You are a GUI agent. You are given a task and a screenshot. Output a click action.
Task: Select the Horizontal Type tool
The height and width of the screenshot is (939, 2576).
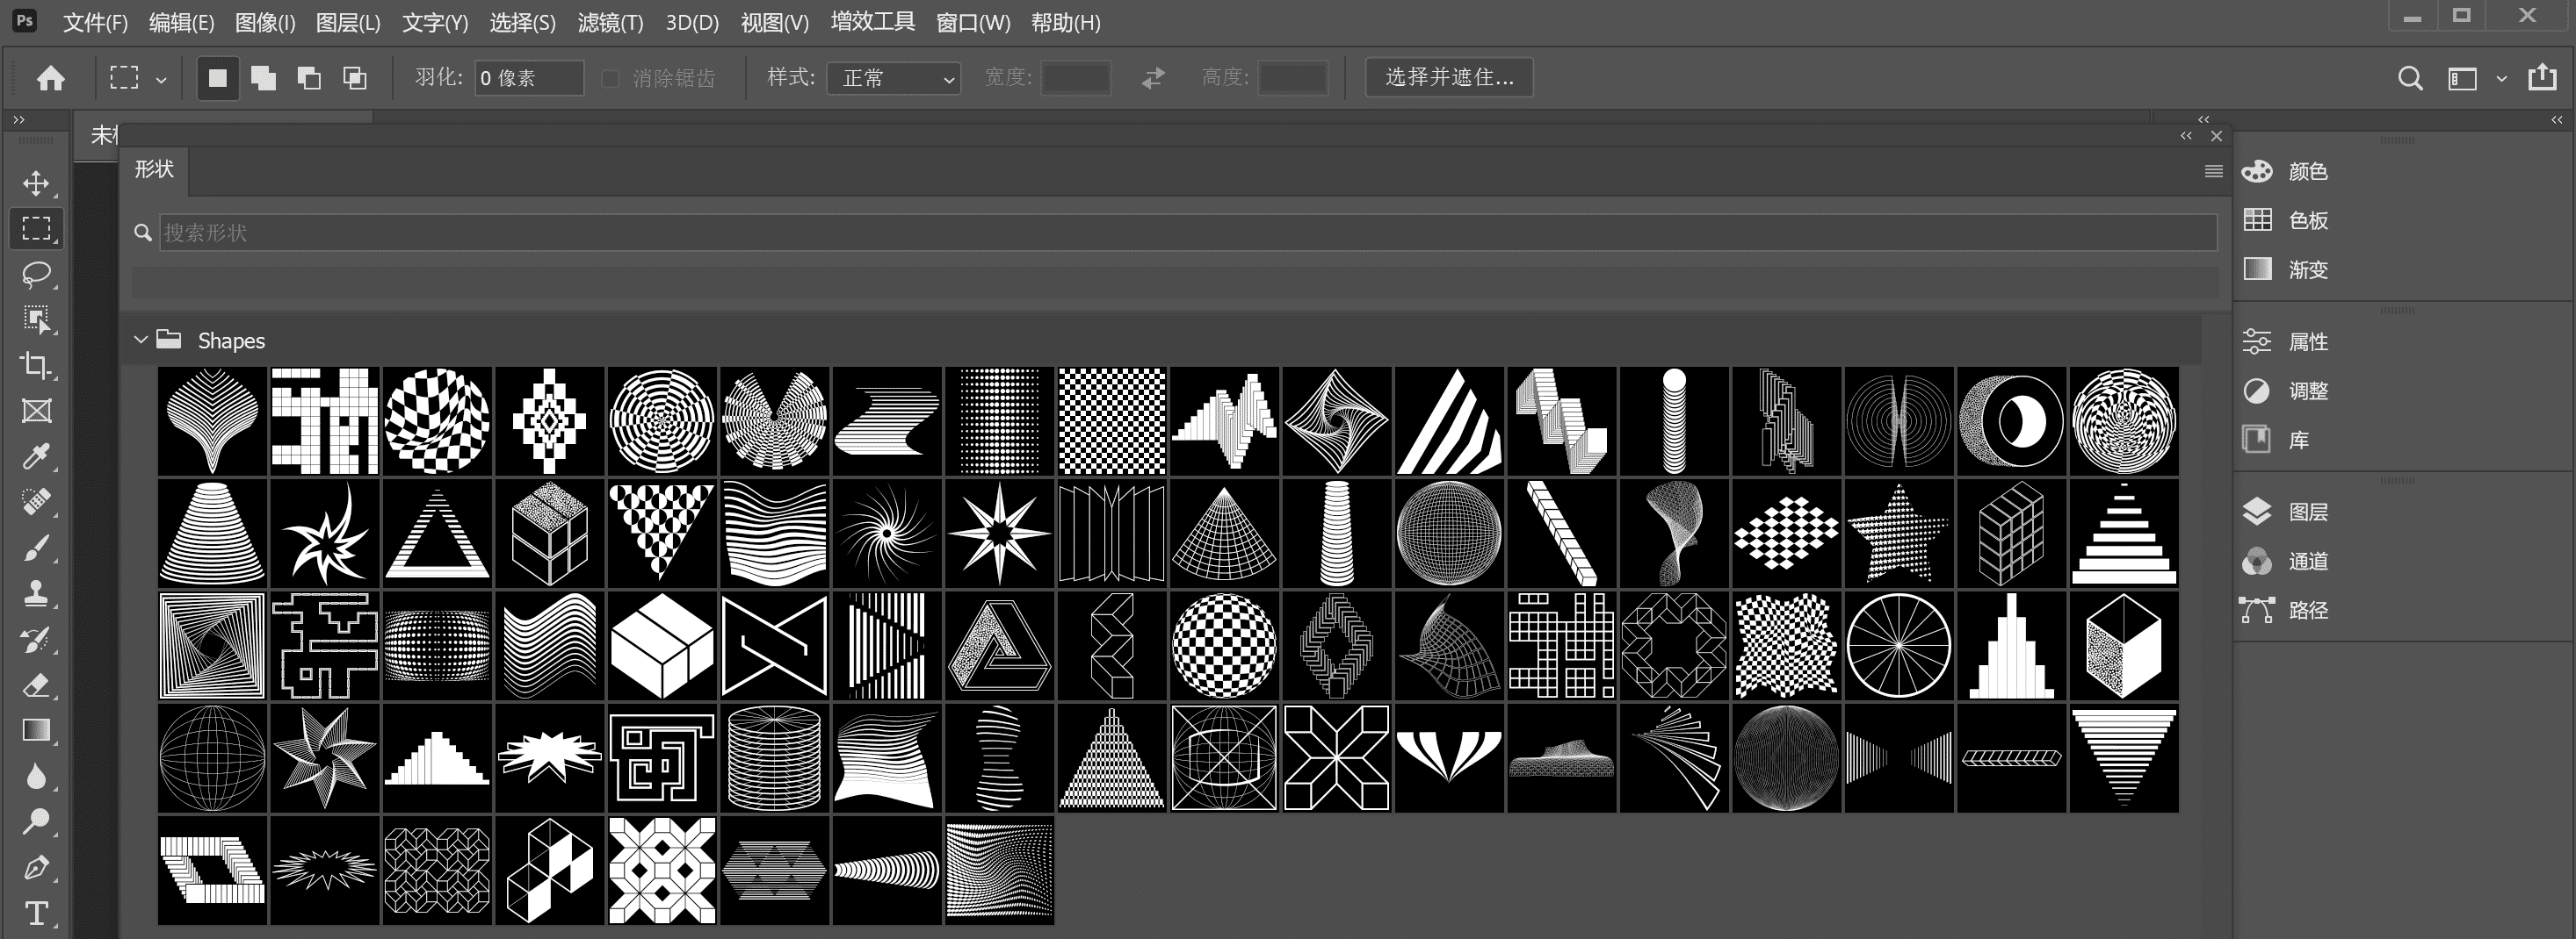pos(36,913)
